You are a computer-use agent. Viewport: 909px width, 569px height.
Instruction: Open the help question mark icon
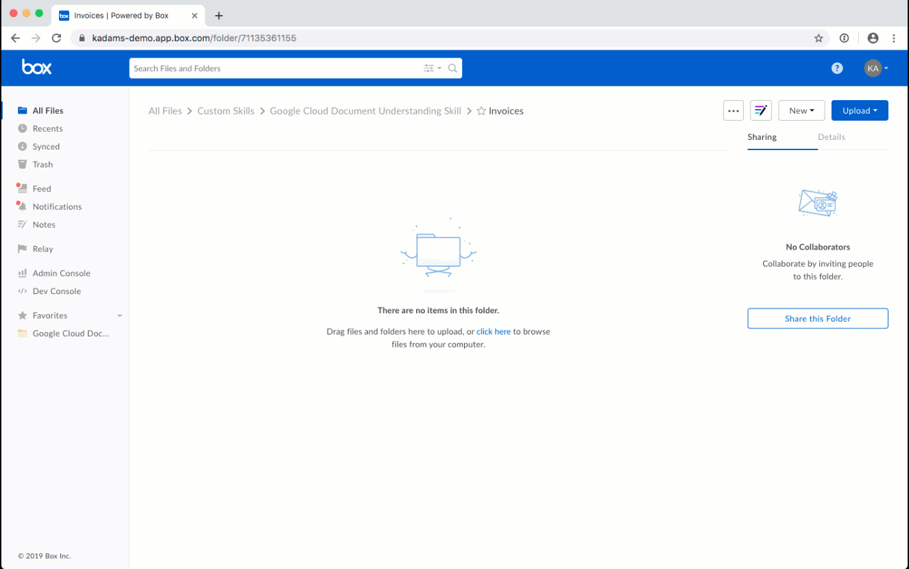click(837, 68)
